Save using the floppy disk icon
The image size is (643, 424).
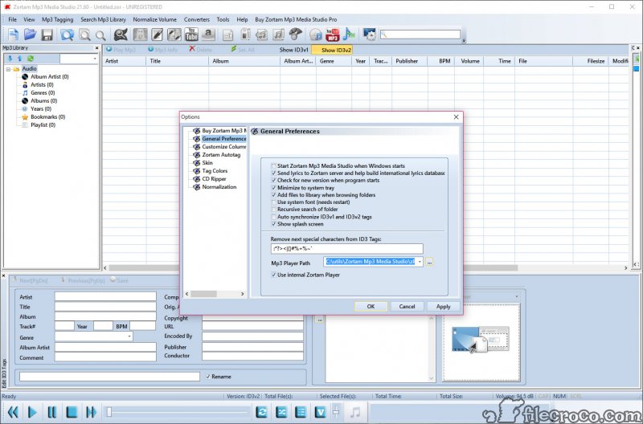(47, 35)
